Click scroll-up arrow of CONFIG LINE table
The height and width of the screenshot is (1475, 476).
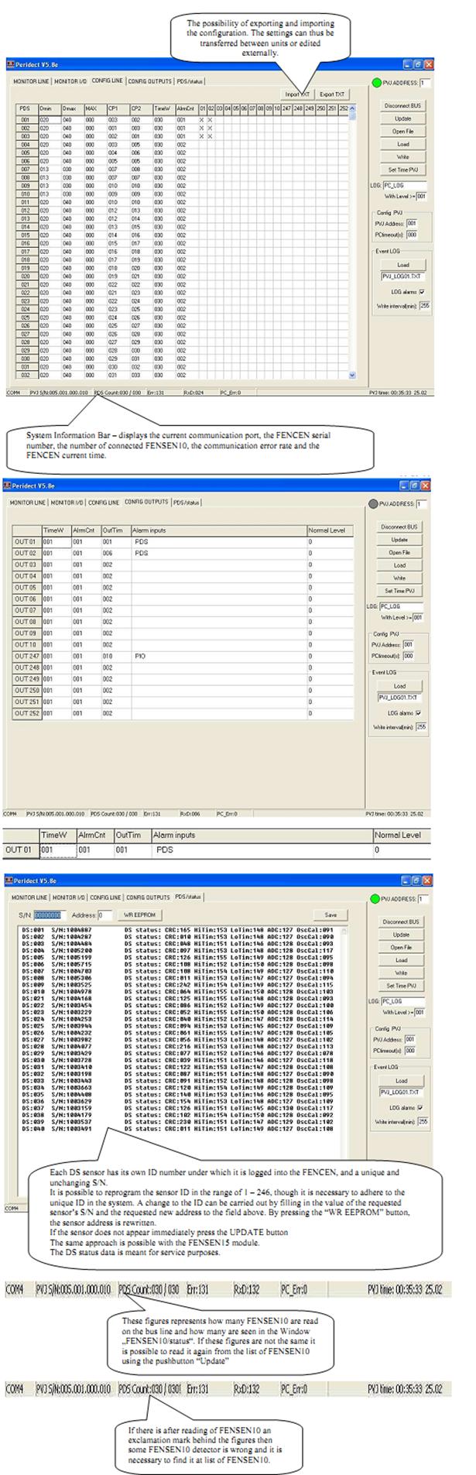[x=353, y=108]
